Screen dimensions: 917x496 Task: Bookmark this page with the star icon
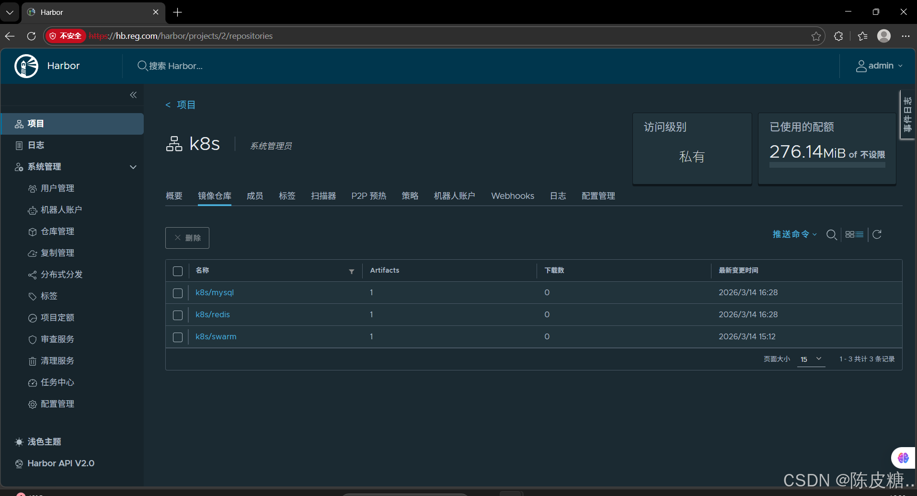[x=816, y=36]
